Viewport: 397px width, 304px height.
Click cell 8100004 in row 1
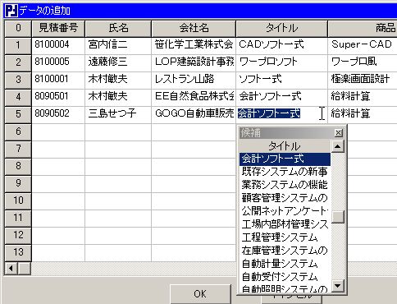58,45
